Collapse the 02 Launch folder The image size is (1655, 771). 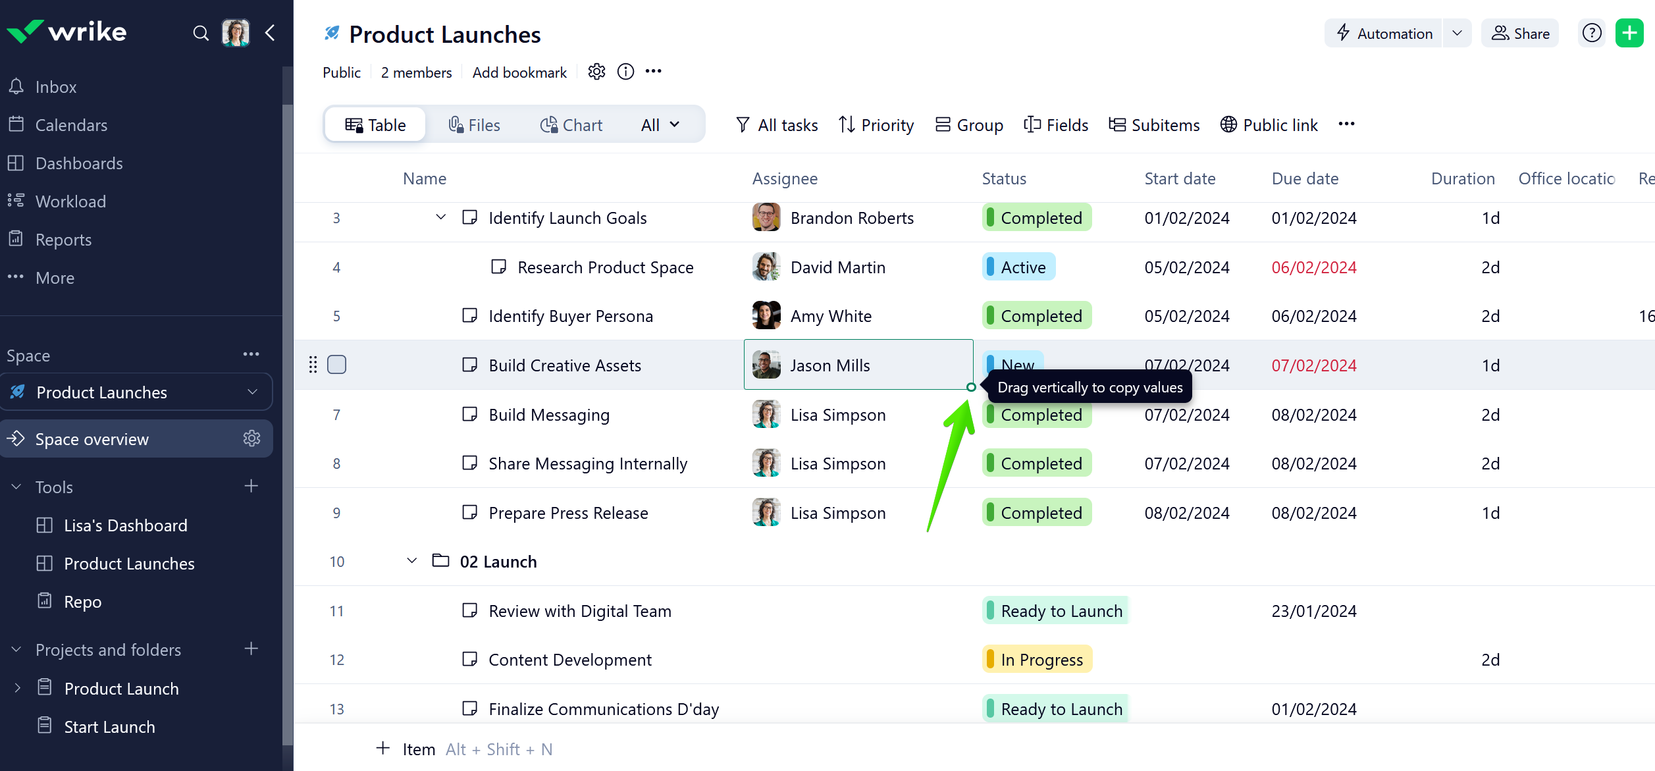click(412, 561)
